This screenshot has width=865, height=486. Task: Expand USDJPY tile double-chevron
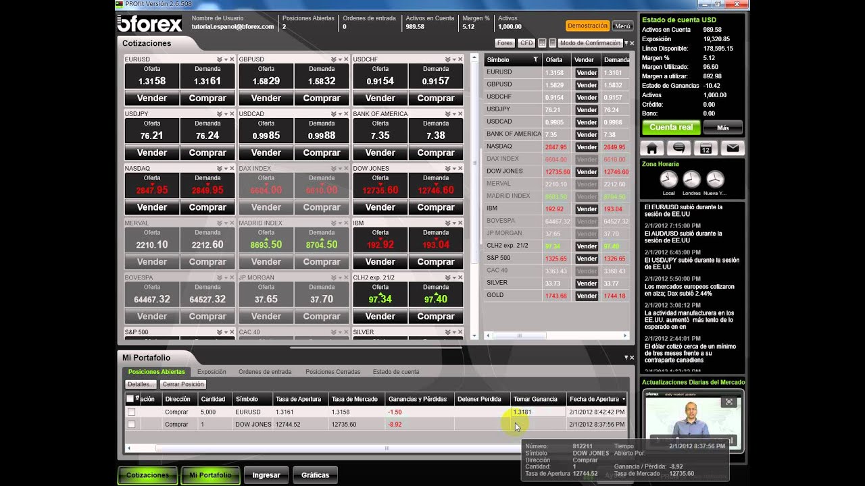220,114
